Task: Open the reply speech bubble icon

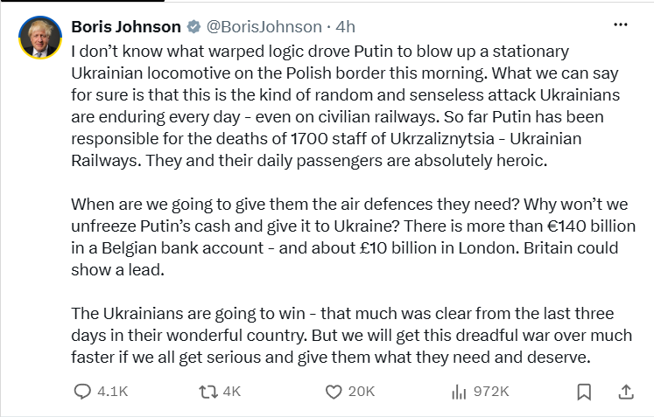Action: pyautogui.click(x=82, y=392)
